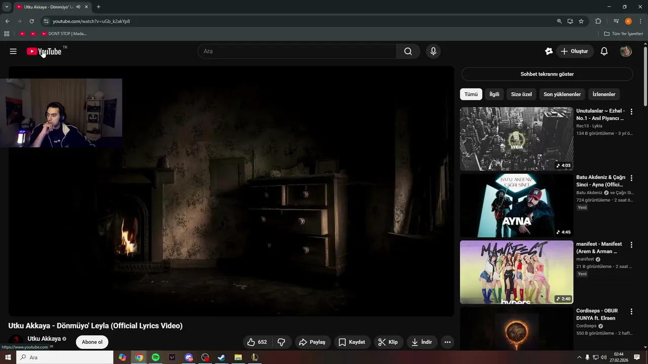Open DONT STOP | Mada... bookmark
The width and height of the screenshot is (648, 364).
64,34
